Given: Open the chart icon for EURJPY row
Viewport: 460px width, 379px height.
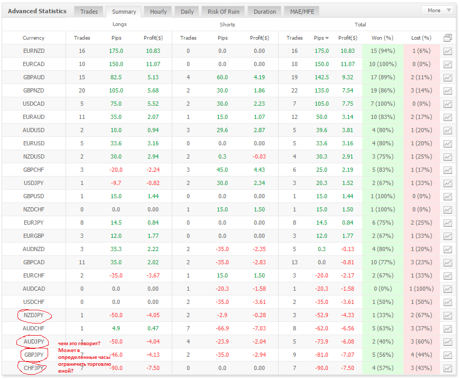Looking at the screenshot, I should click(x=447, y=223).
